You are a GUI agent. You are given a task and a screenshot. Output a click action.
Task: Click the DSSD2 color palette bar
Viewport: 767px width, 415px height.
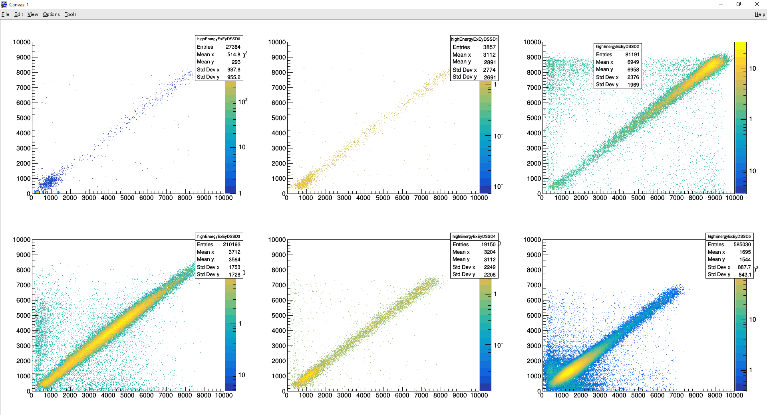[741, 118]
